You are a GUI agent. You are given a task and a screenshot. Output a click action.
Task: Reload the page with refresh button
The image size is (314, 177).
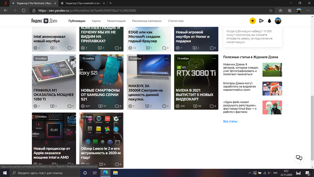[24, 10]
